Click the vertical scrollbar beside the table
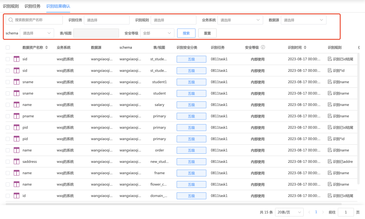Screen dimensions: 365x219 [359, 118]
